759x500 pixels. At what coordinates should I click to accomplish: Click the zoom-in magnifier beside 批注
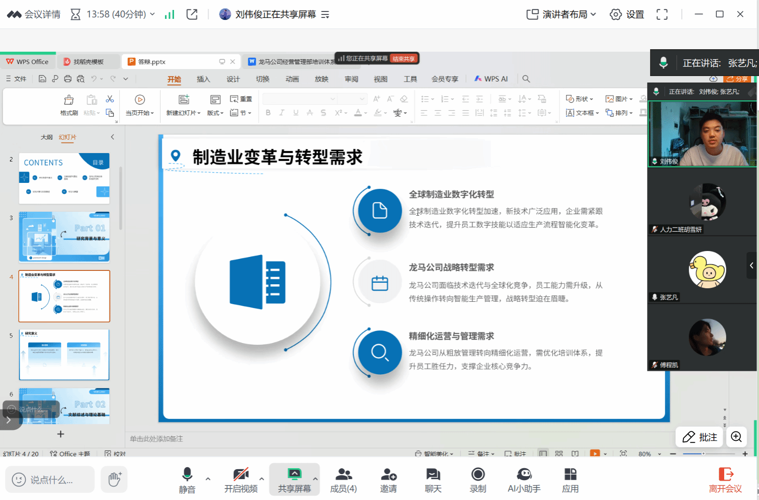coord(736,437)
